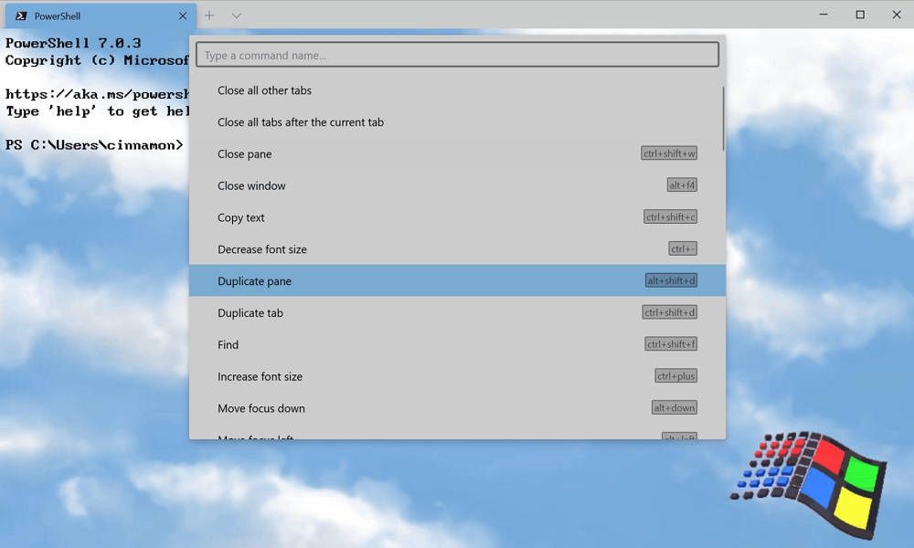
Task: Select 'Move focus down' command
Action: point(457,408)
